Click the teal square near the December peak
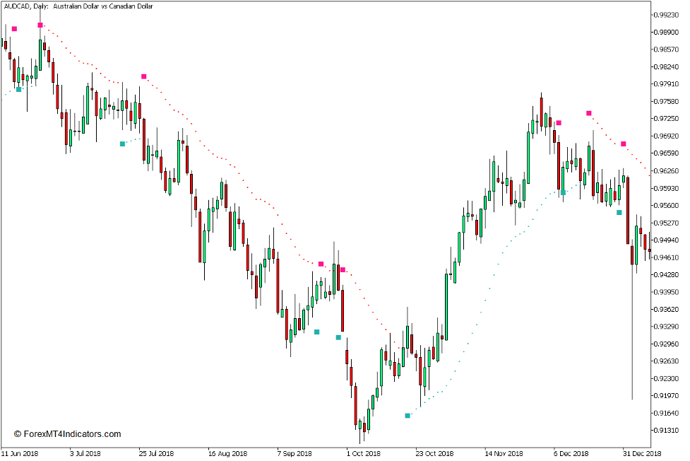Viewport: 690px width, 461px height. tap(563, 192)
